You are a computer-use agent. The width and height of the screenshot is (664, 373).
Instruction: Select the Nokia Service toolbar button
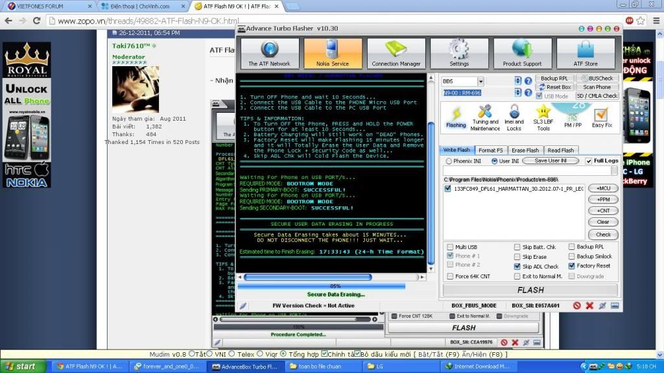(x=333, y=53)
